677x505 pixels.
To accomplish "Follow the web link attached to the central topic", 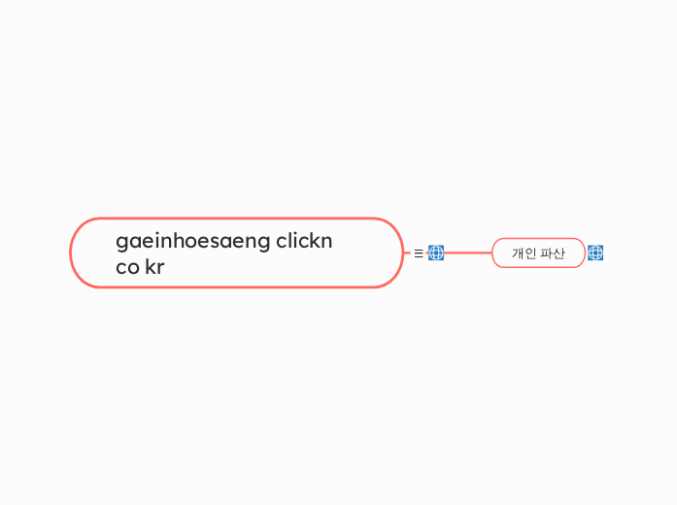I will 436,252.
